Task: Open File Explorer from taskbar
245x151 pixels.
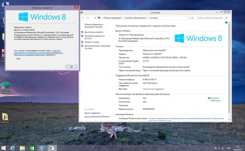Action: (x=22, y=148)
